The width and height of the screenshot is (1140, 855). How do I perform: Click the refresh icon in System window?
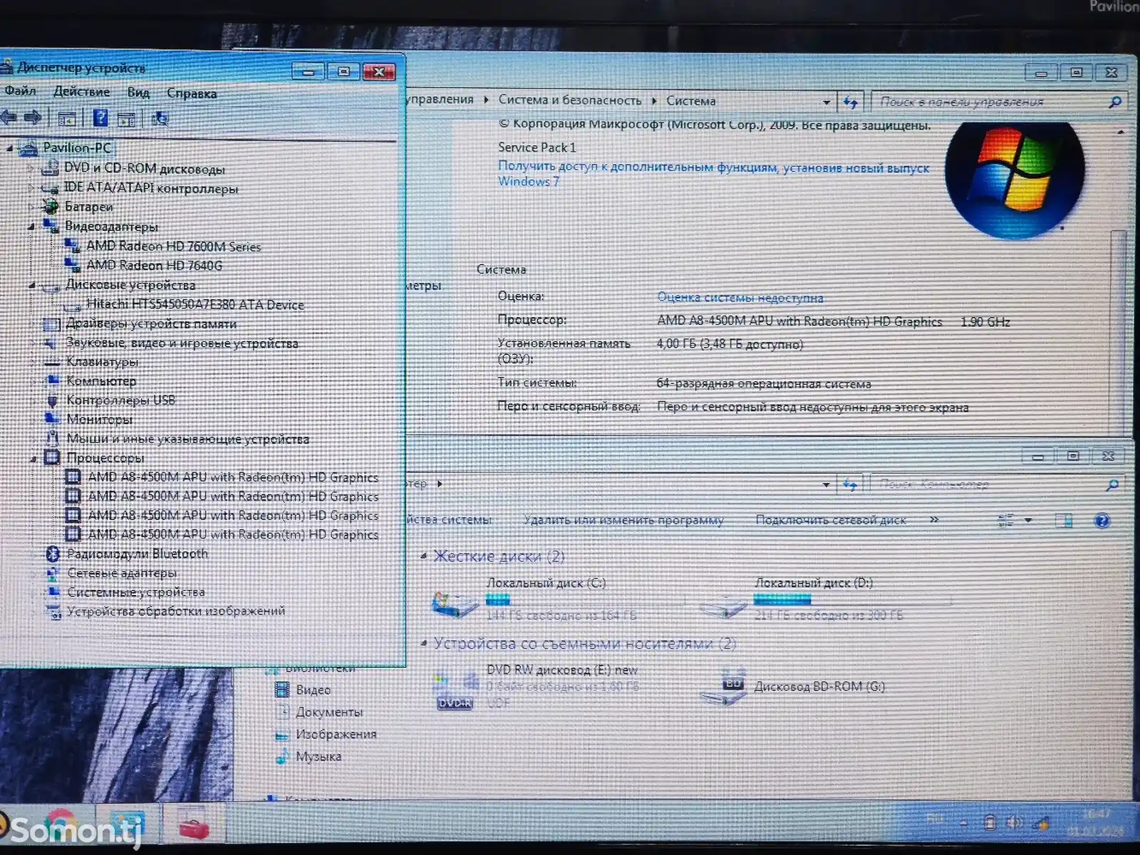851,103
